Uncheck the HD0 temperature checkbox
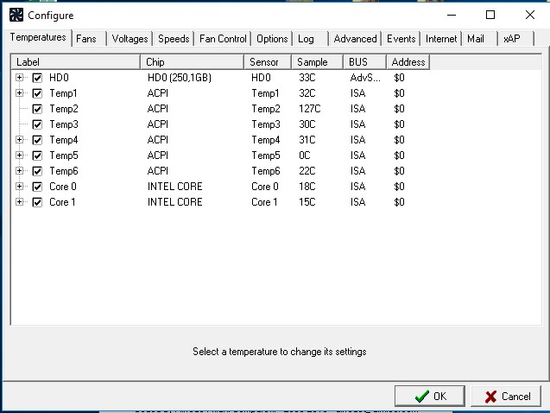The width and height of the screenshot is (550, 413). (37, 78)
